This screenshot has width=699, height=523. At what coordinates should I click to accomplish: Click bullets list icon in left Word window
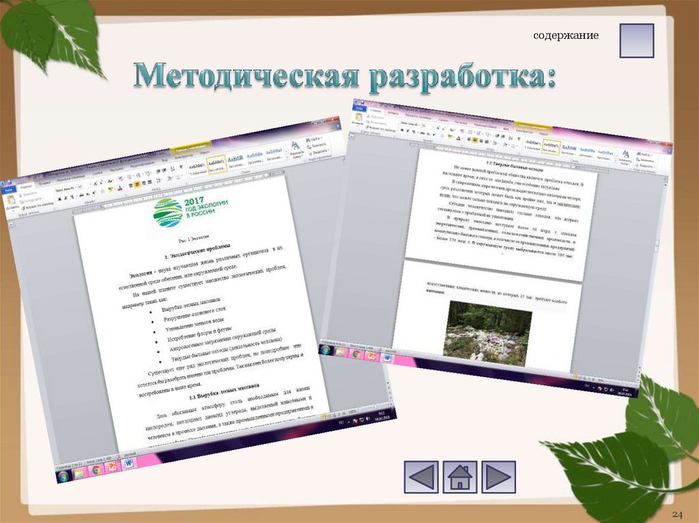(130, 177)
